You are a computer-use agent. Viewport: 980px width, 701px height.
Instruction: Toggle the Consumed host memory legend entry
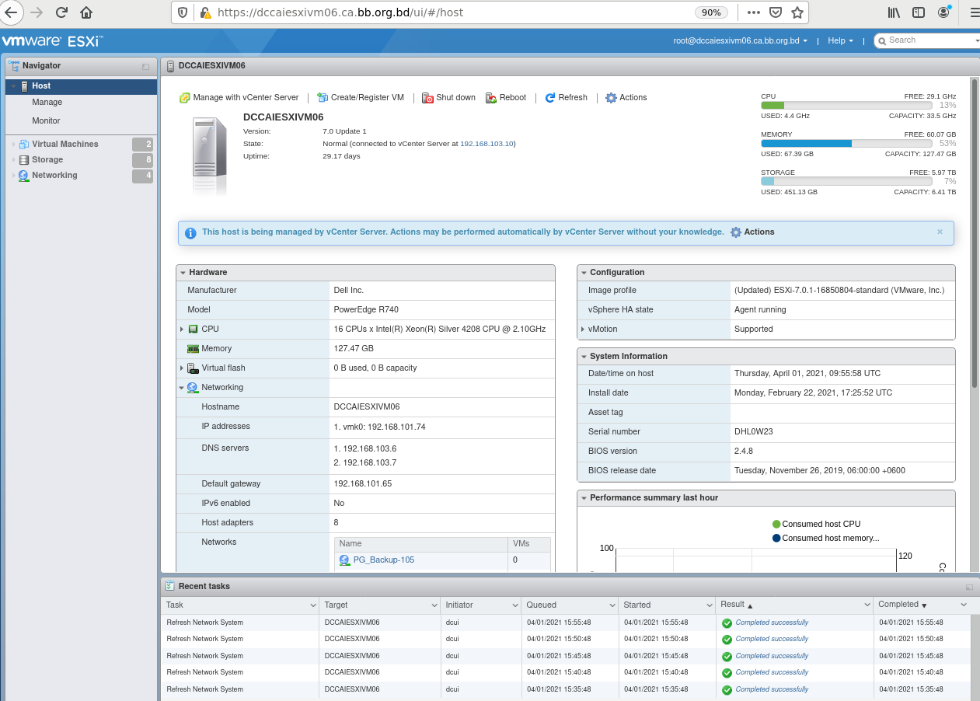(x=825, y=539)
